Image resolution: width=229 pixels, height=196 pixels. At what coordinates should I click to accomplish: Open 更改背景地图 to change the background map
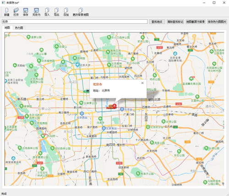point(81,12)
